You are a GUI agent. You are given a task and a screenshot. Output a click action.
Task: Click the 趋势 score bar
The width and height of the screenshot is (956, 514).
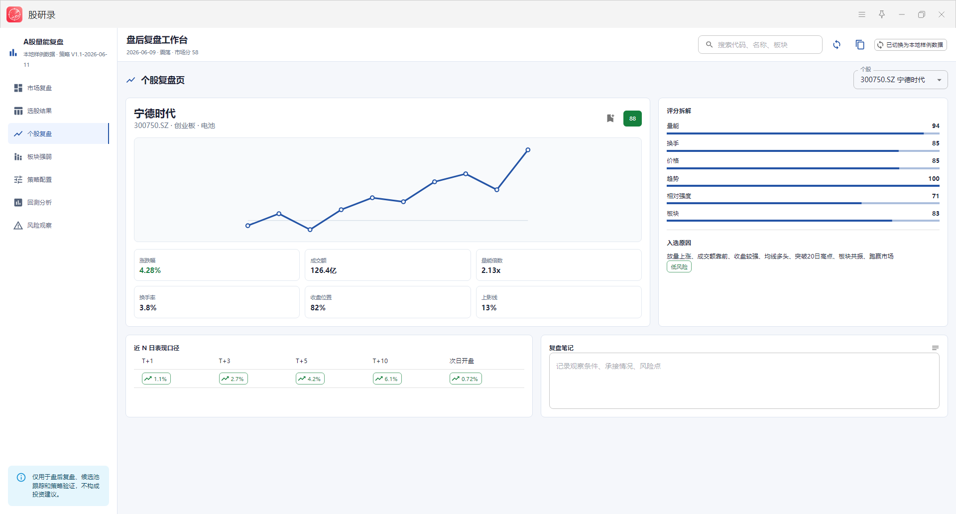pos(803,186)
